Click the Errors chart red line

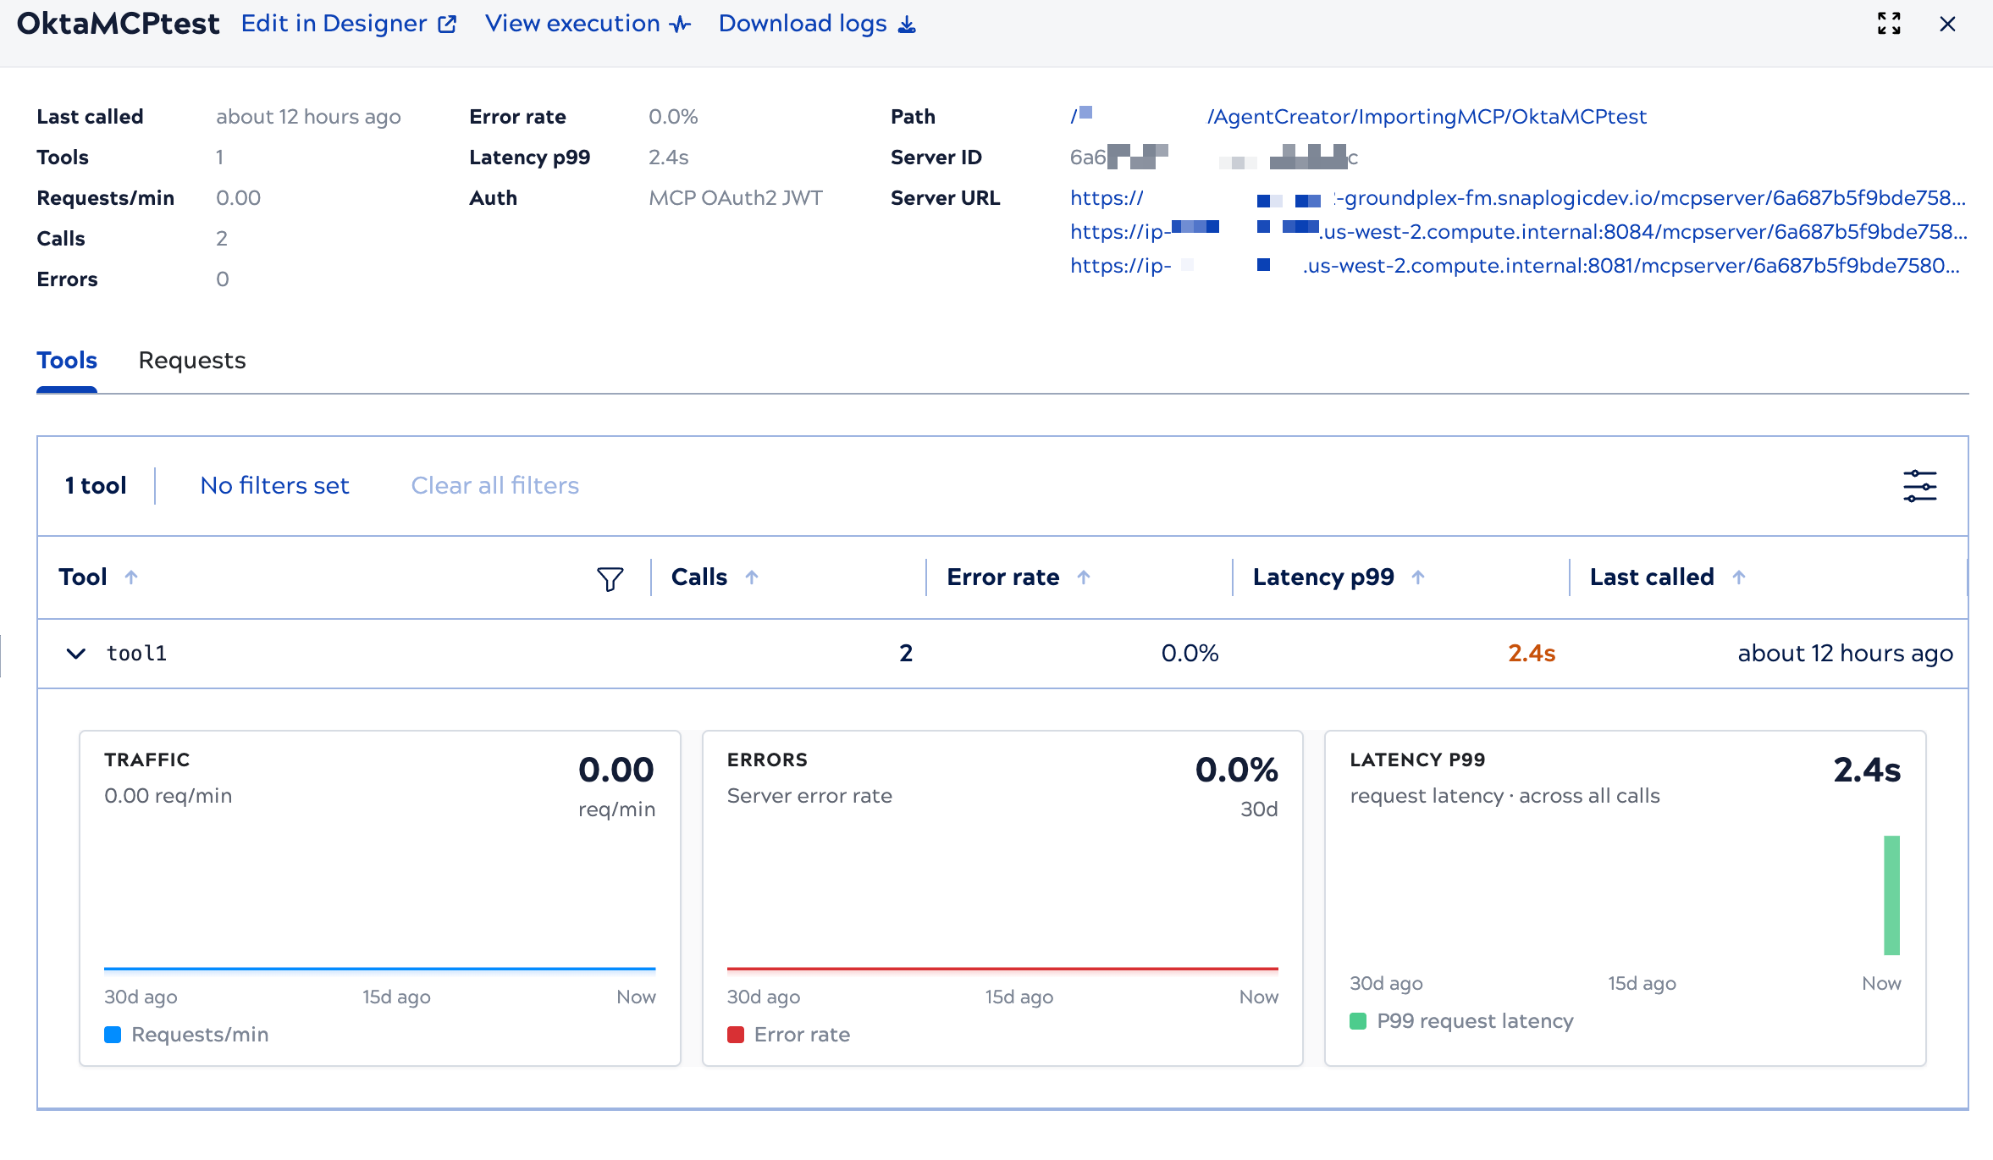(x=1002, y=969)
